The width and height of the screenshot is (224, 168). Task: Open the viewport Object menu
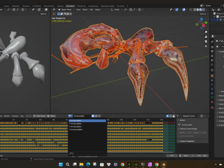(x=98, y=10)
